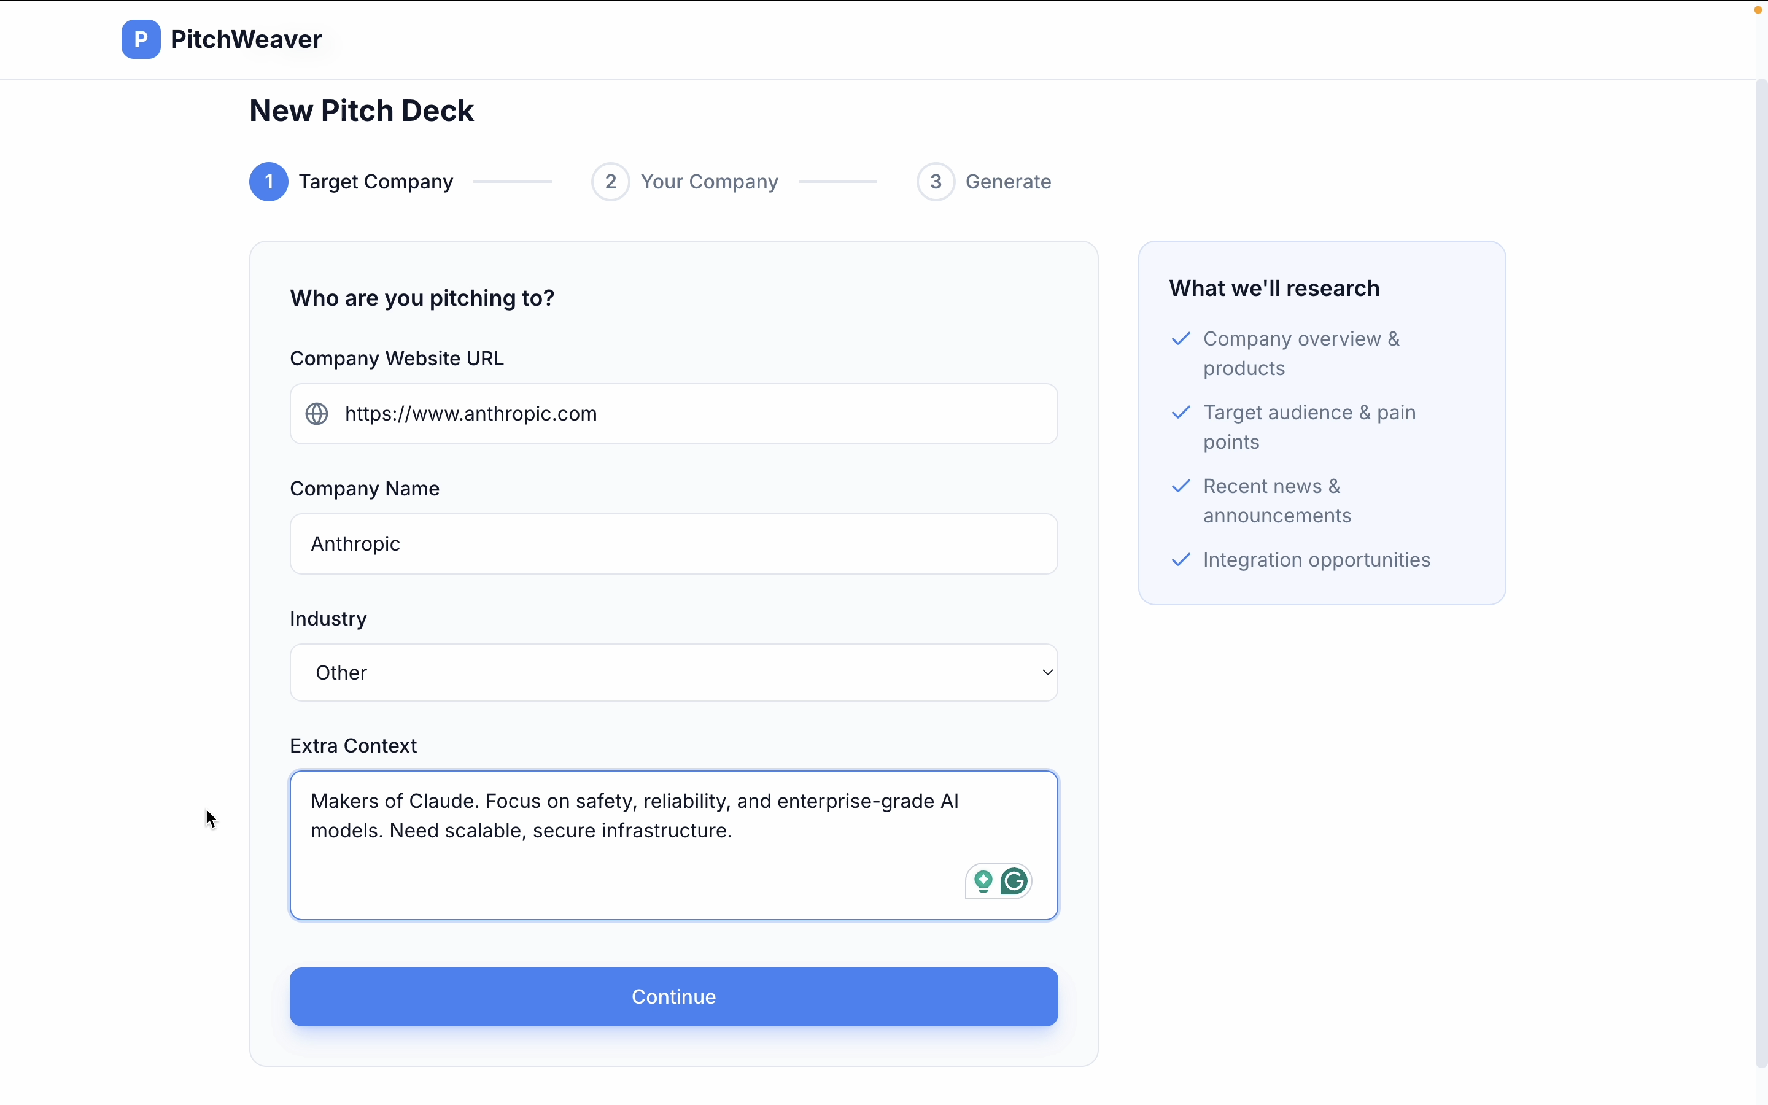Viewport: 1768px width, 1105px height.
Task: Click the PitchWeaver P logo icon
Action: (141, 39)
